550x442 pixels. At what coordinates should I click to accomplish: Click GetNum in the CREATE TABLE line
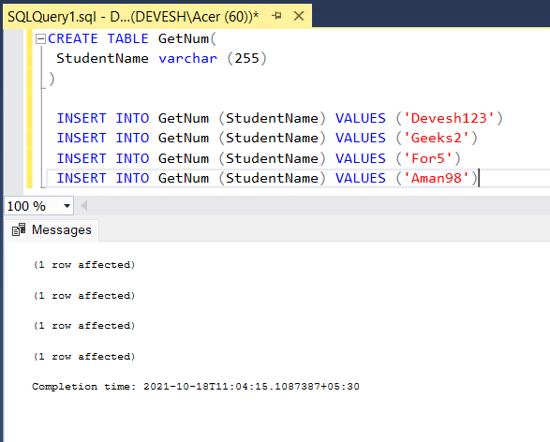point(184,38)
